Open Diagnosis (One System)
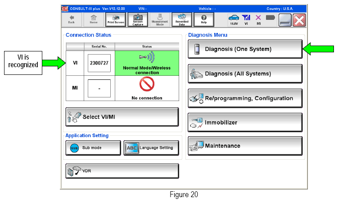This screenshot has width=338, height=203. (245, 49)
